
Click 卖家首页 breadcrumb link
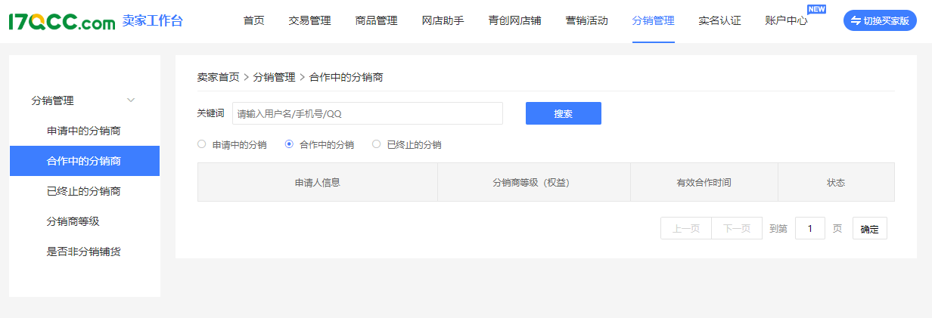[218, 77]
